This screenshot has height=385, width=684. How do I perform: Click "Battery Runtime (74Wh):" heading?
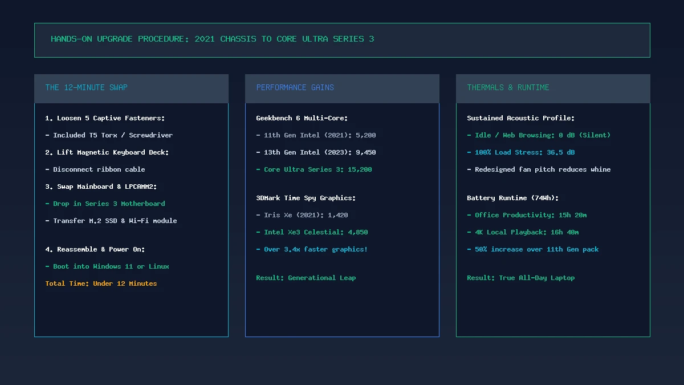coord(513,198)
